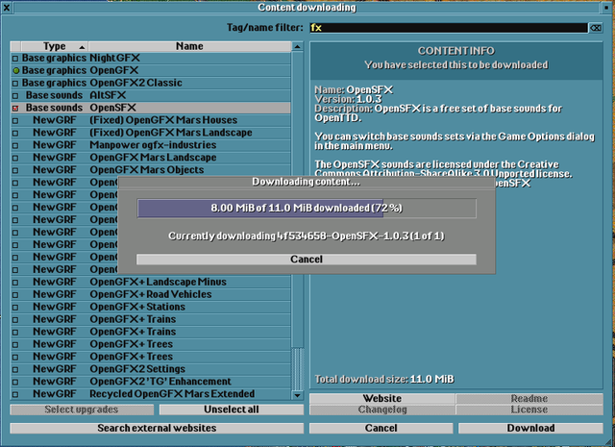The height and width of the screenshot is (447, 615).
Task: Sort the content list by Name column
Action: (189, 46)
